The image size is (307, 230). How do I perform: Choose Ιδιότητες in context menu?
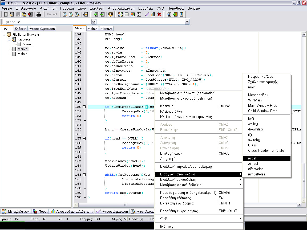(x=199, y=226)
